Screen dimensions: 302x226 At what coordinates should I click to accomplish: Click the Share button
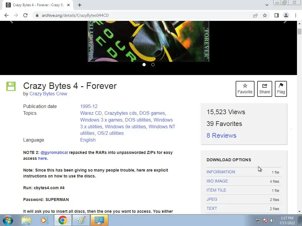coord(265,89)
